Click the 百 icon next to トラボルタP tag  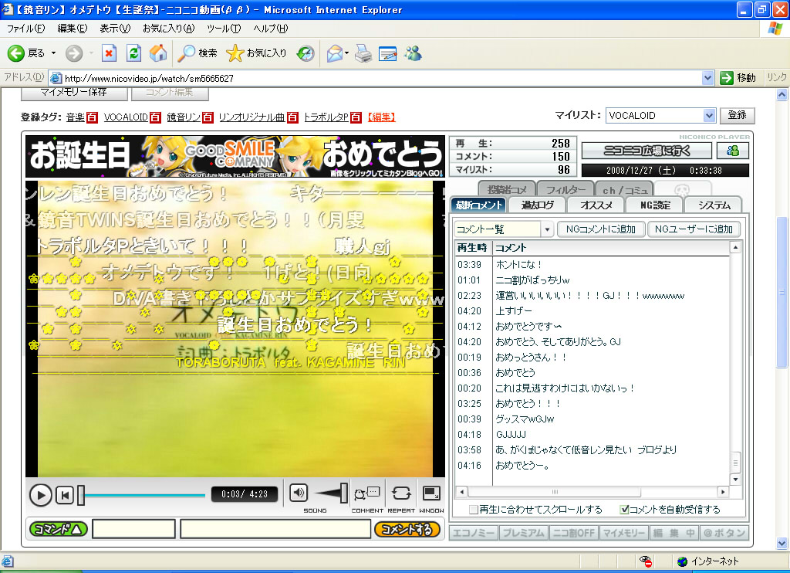(x=356, y=117)
